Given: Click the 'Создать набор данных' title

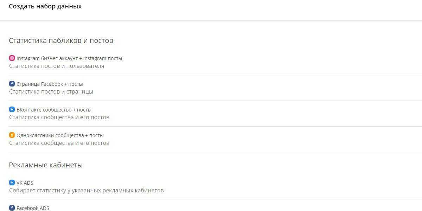Looking at the screenshot, I should (45, 6).
